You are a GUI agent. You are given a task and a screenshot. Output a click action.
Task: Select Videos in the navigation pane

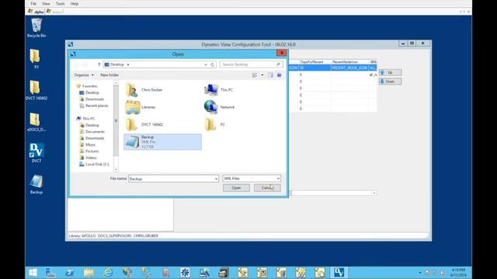click(x=88, y=158)
